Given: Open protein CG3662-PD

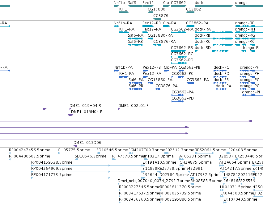Looking at the screenshot, I should [x=182, y=98].
